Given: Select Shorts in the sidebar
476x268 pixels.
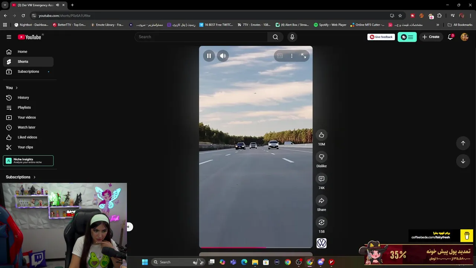Looking at the screenshot, I should tap(28, 61).
